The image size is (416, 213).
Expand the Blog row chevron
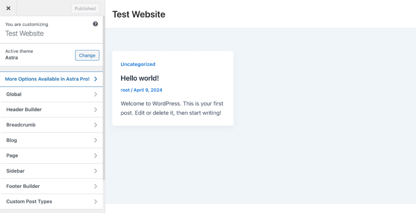tap(95, 140)
